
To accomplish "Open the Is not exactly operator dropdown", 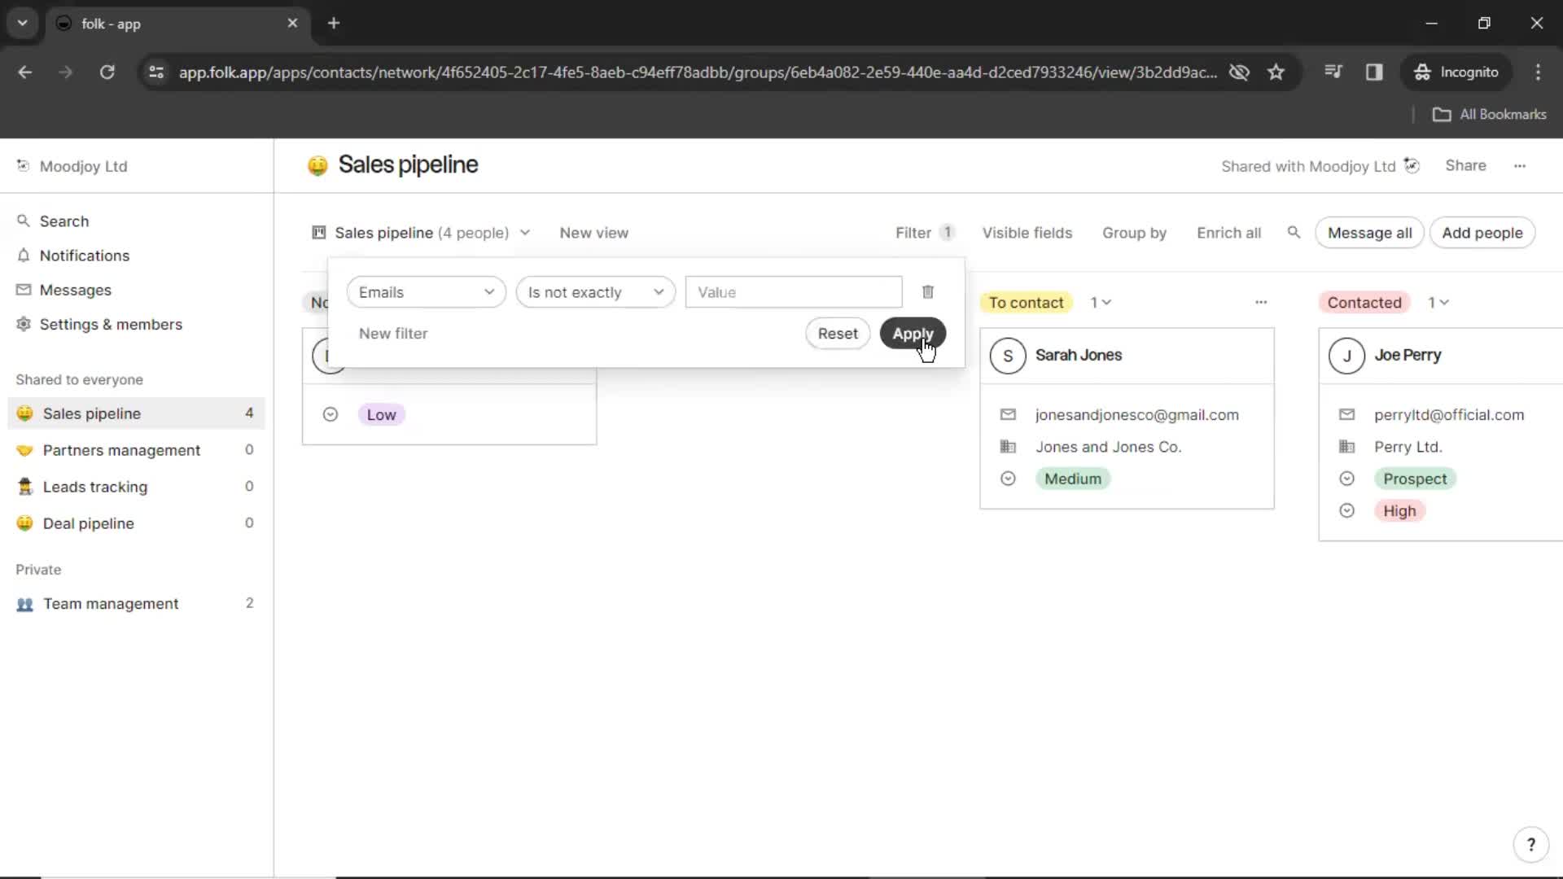I will click(x=595, y=292).
